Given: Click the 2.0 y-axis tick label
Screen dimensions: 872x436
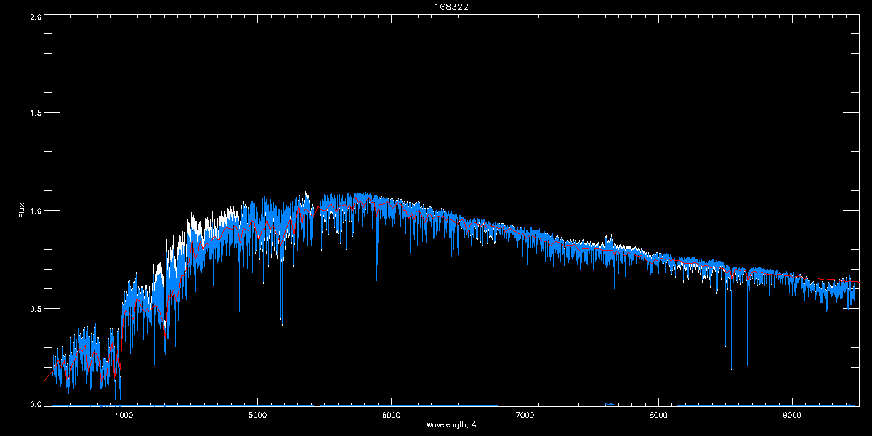Looking at the screenshot, I should tap(34, 16).
